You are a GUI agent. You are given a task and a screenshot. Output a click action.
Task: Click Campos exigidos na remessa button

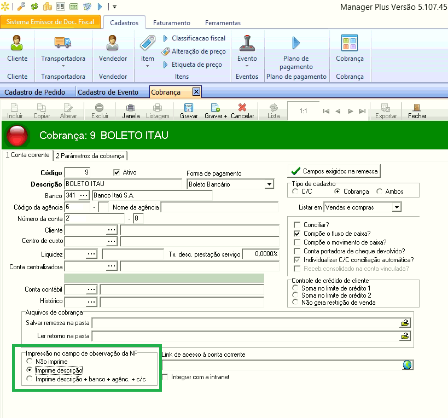(x=334, y=171)
